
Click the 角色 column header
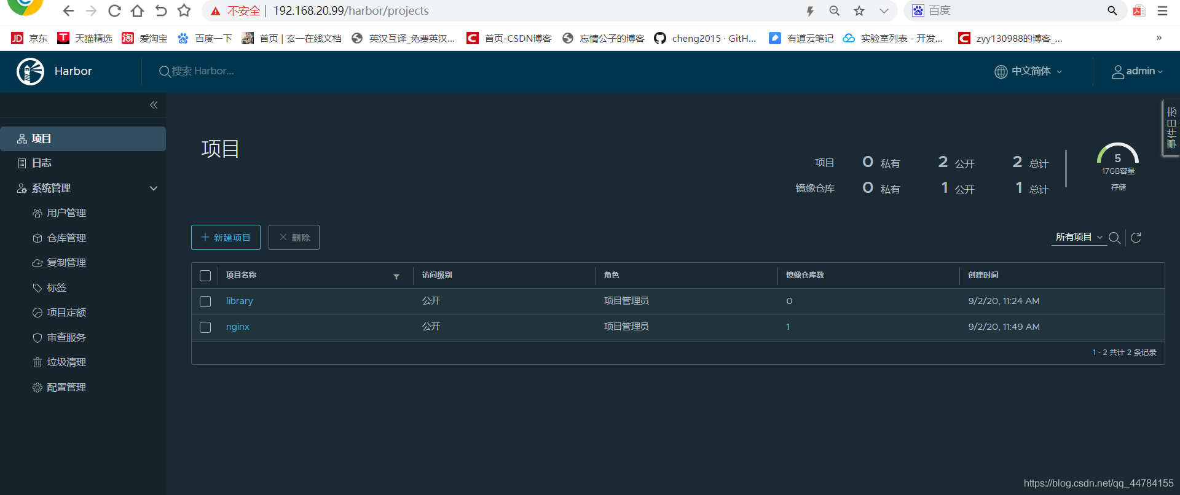612,275
